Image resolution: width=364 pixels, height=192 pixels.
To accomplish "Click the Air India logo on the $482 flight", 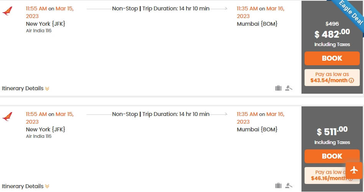I will pyautogui.click(x=7, y=11).
